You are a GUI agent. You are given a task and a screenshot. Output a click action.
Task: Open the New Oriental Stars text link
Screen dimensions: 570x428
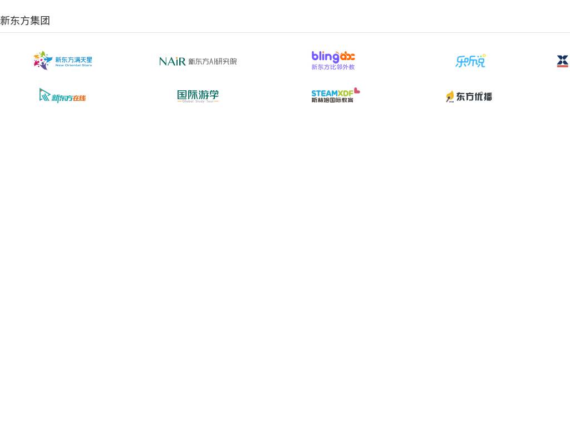click(x=73, y=65)
